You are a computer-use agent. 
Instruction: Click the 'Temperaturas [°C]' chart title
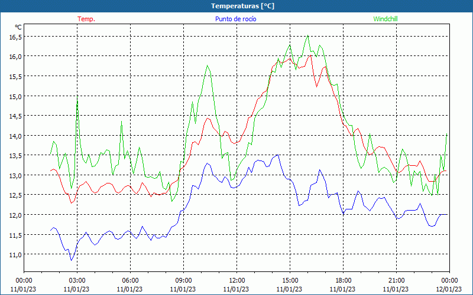(x=242, y=6)
